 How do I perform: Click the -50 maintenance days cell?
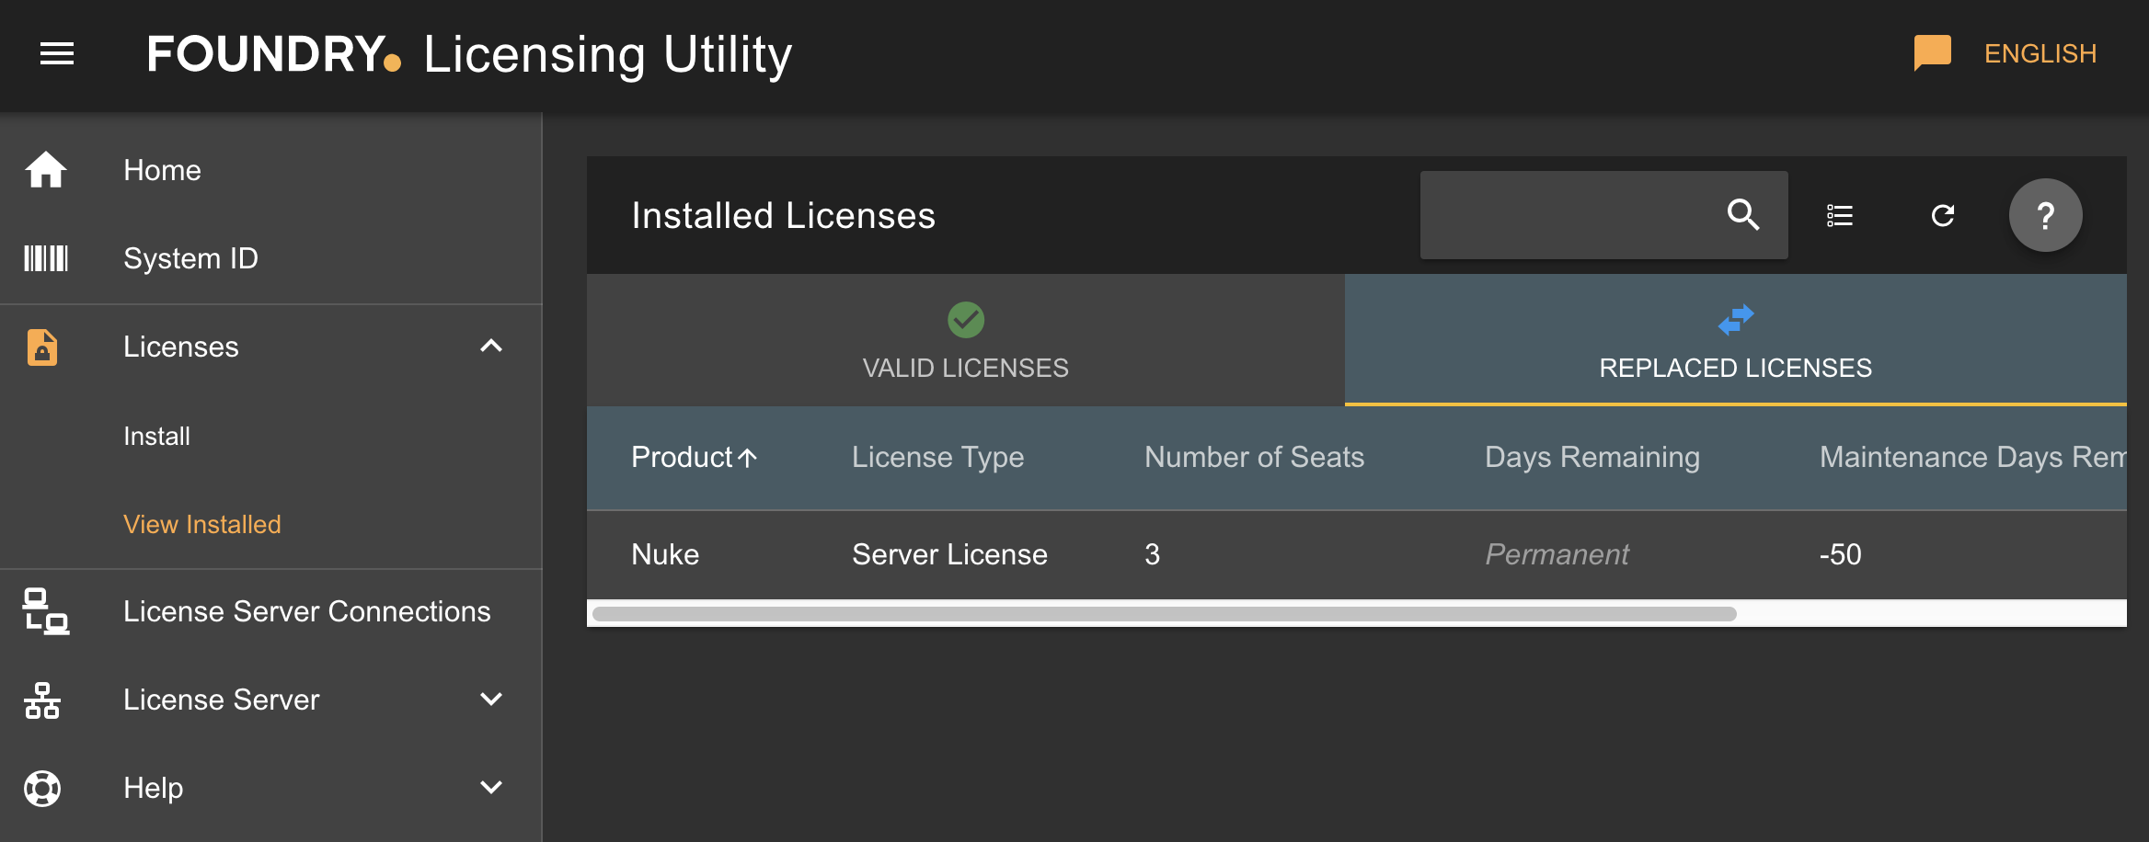[1840, 554]
